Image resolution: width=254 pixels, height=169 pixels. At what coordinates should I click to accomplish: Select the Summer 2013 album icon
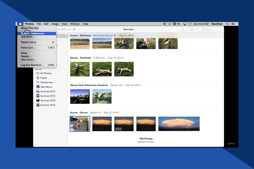(x=38, y=100)
